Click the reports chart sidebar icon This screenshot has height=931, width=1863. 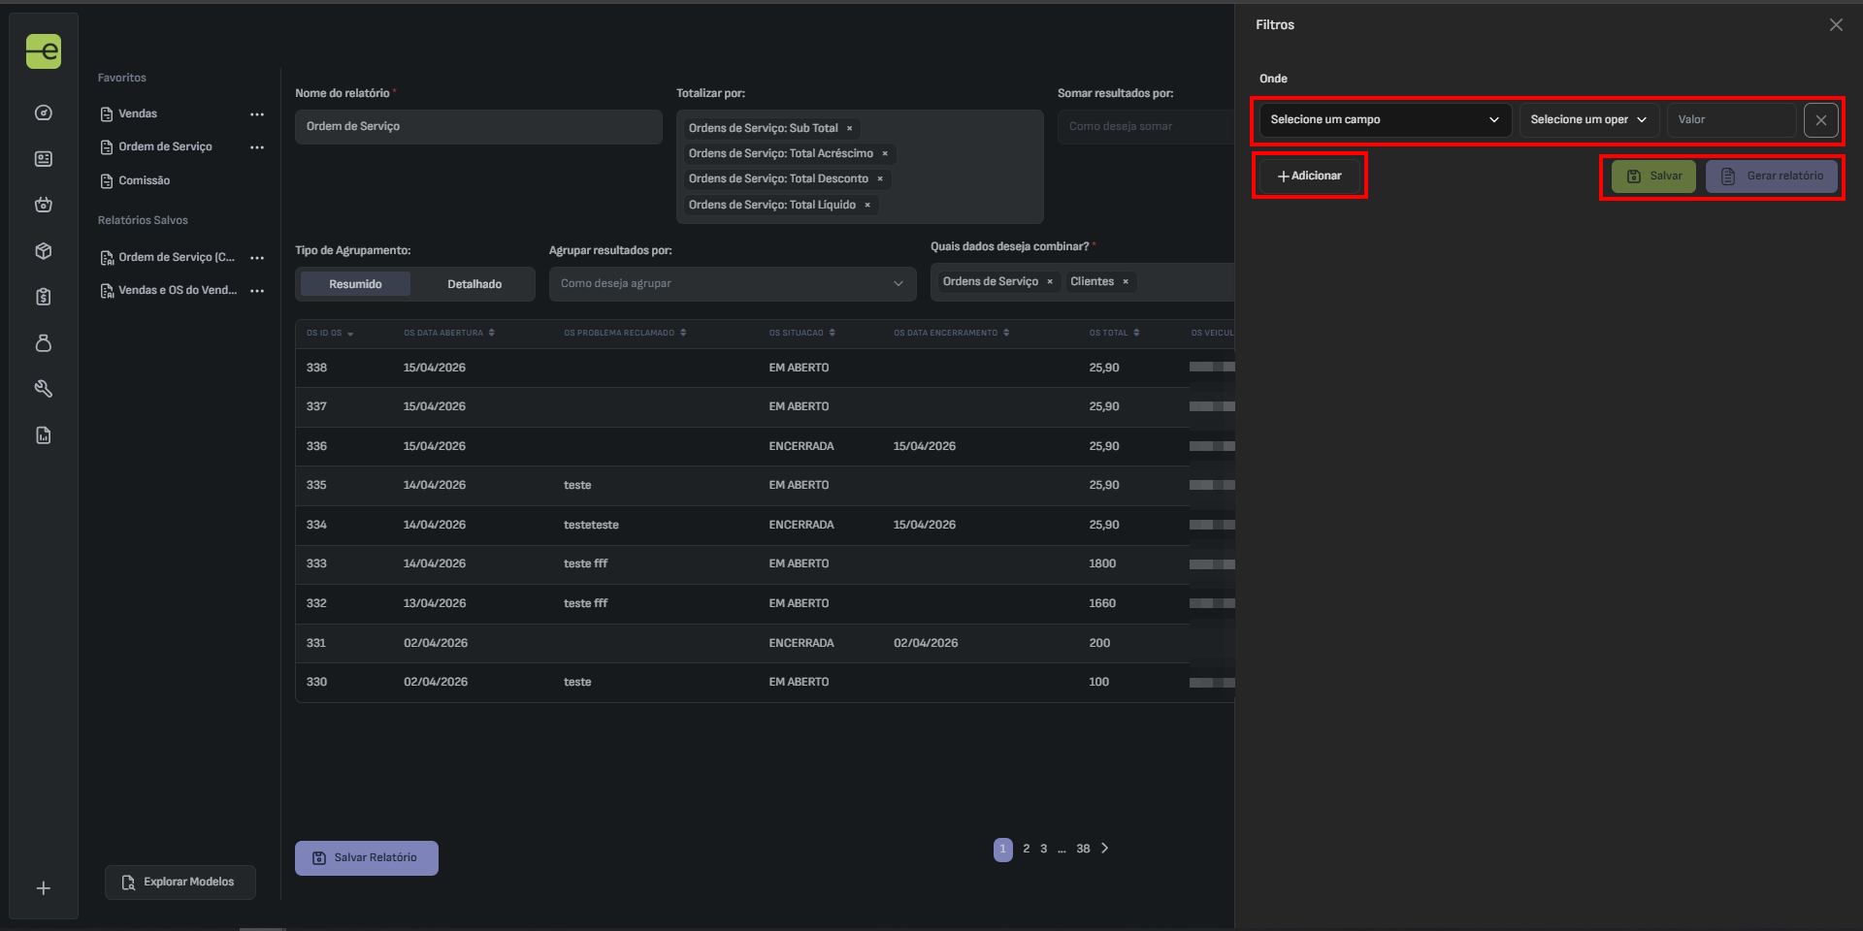click(44, 435)
